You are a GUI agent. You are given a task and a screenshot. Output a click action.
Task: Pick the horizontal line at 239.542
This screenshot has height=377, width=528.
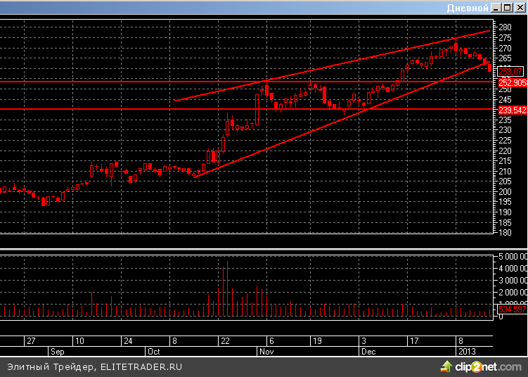105,108
